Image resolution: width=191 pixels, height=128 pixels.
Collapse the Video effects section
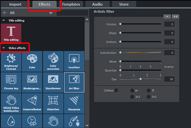click(x=4, y=48)
